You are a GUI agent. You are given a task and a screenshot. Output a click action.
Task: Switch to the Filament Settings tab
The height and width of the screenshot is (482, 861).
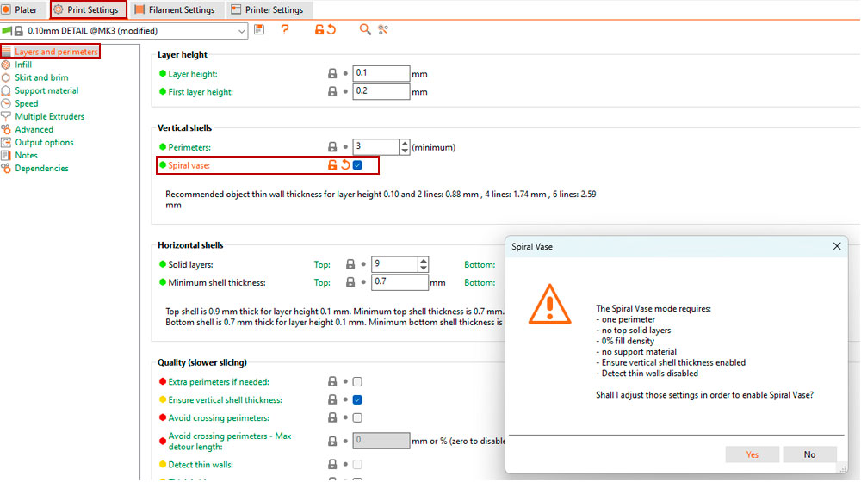(175, 10)
